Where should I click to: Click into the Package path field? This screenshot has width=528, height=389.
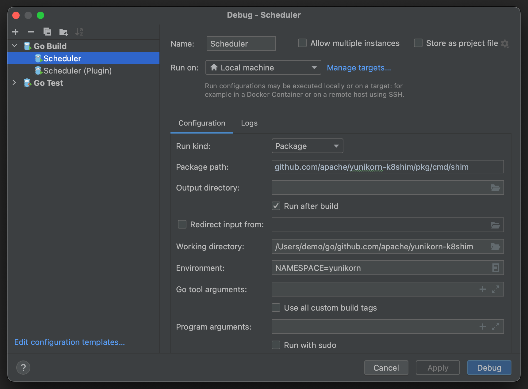coord(387,167)
